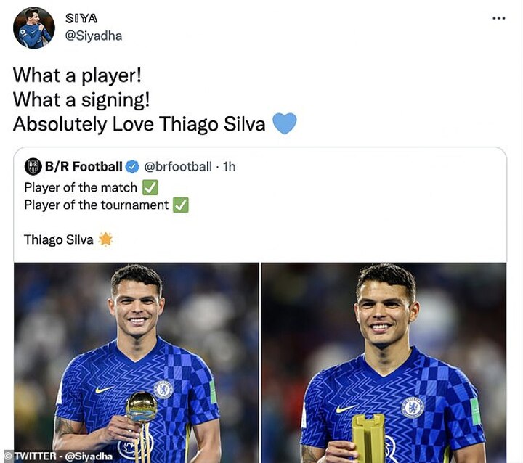
Task: Open the SIYA display name link
Action: [x=81, y=18]
